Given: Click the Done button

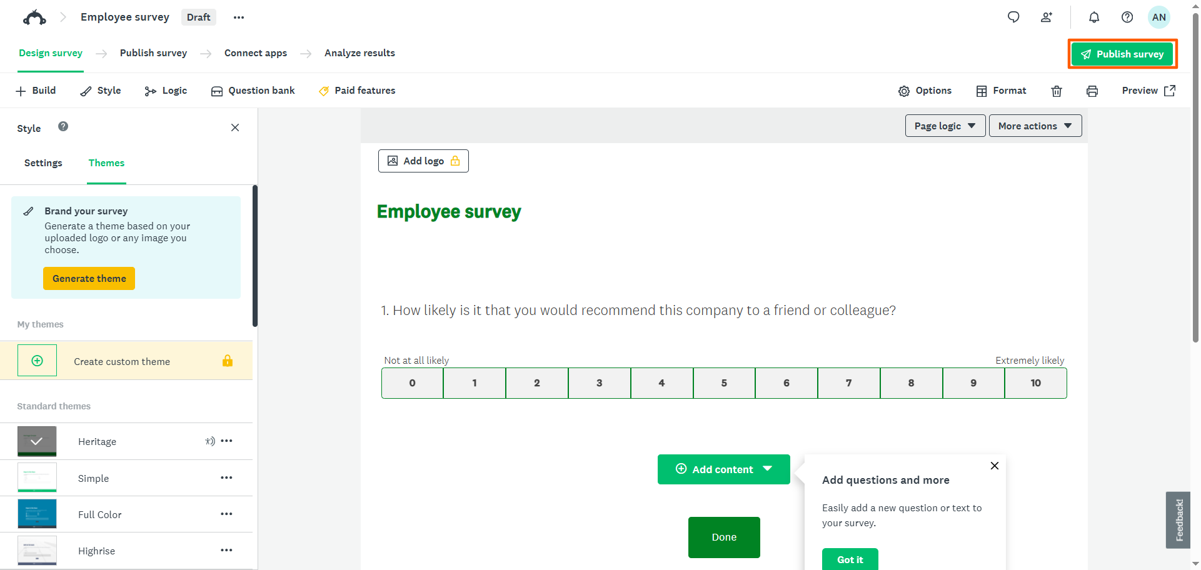Looking at the screenshot, I should click(724, 537).
